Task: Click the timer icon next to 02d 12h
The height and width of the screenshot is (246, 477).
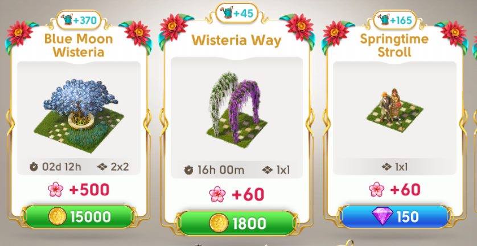Action: [x=34, y=167]
